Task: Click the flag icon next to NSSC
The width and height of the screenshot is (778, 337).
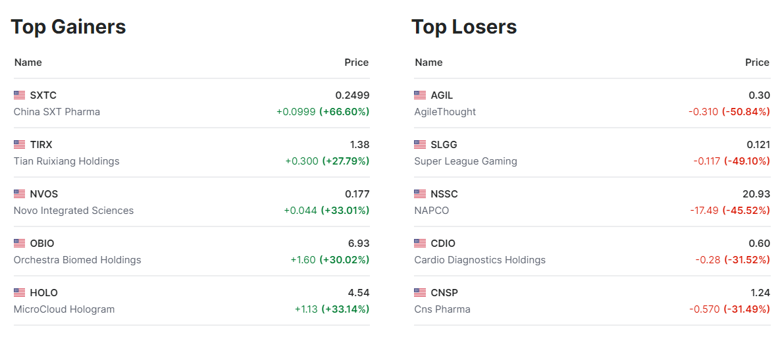Action: click(x=420, y=194)
